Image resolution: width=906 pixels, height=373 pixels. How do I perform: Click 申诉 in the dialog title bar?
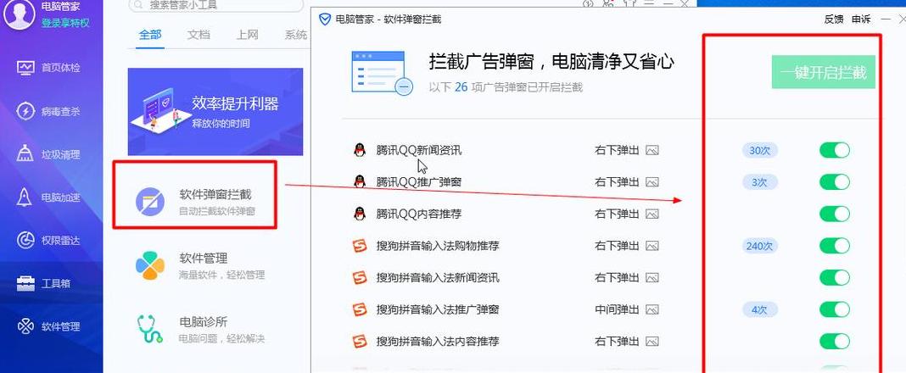[861, 19]
